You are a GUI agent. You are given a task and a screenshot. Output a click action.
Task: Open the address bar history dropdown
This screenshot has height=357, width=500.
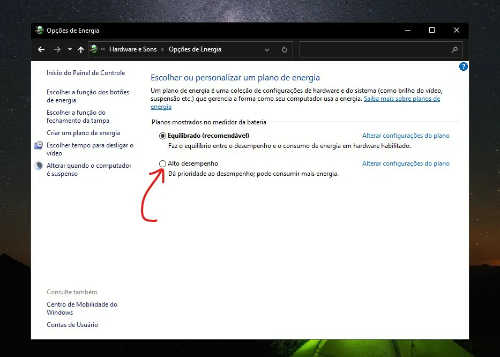[267, 50]
